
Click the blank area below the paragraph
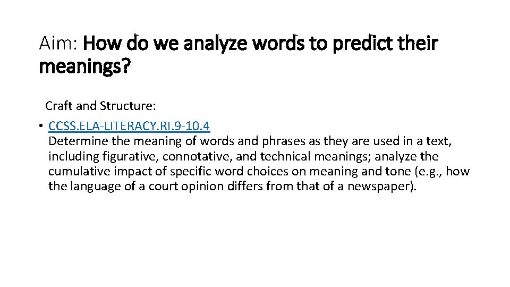(x=255, y=239)
